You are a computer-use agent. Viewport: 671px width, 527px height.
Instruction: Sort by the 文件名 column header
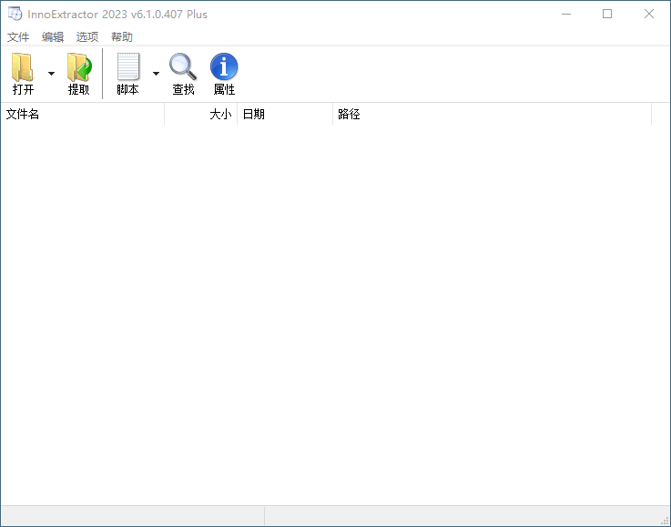83,114
